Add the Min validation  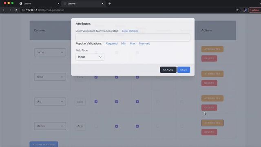tap(124, 44)
